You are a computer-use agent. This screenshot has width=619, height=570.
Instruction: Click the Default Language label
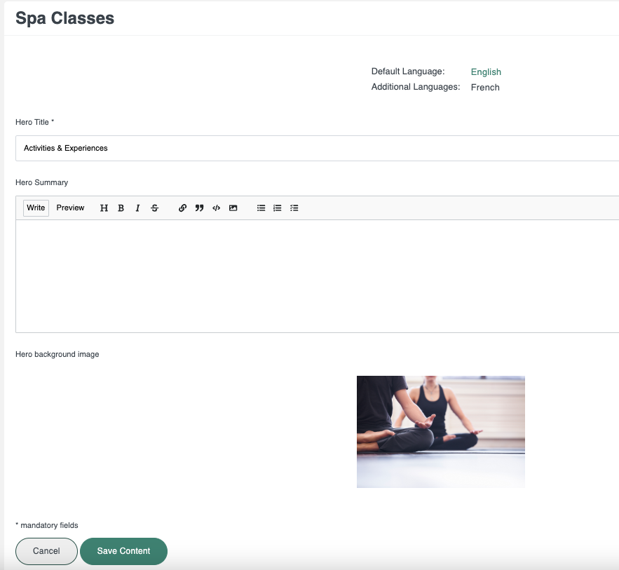[x=408, y=72]
